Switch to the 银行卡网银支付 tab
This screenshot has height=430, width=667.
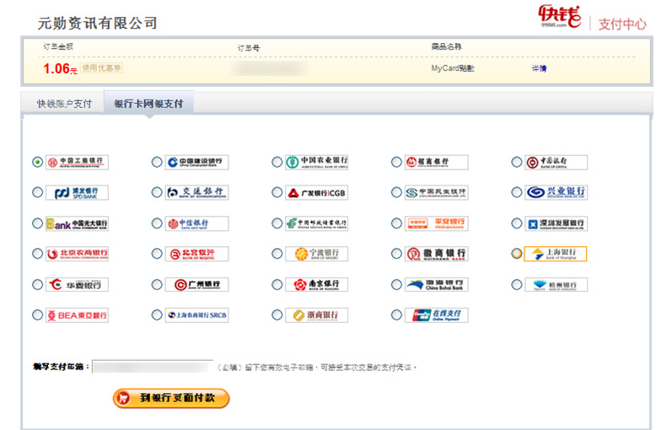pos(149,104)
